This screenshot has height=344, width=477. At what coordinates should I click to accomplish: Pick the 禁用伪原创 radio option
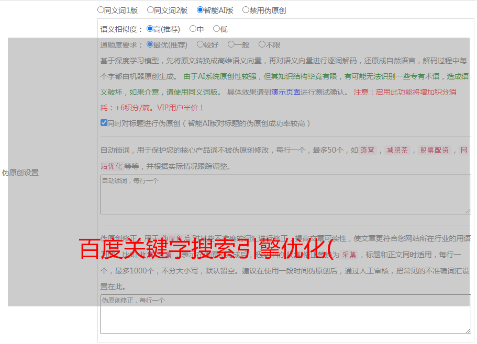246,10
